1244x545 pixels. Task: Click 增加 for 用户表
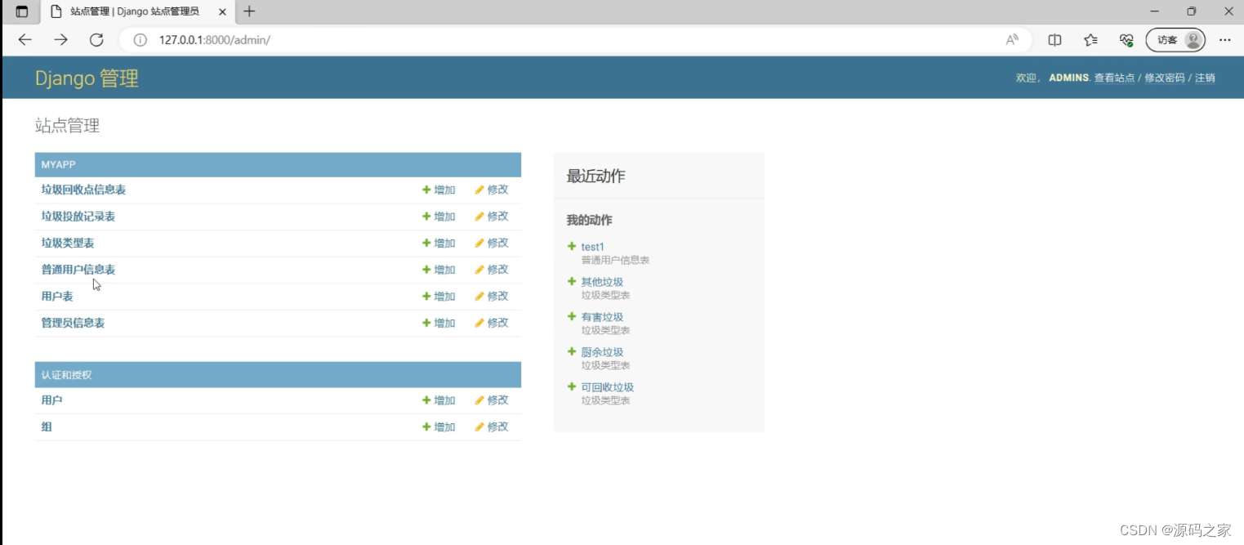(x=439, y=296)
